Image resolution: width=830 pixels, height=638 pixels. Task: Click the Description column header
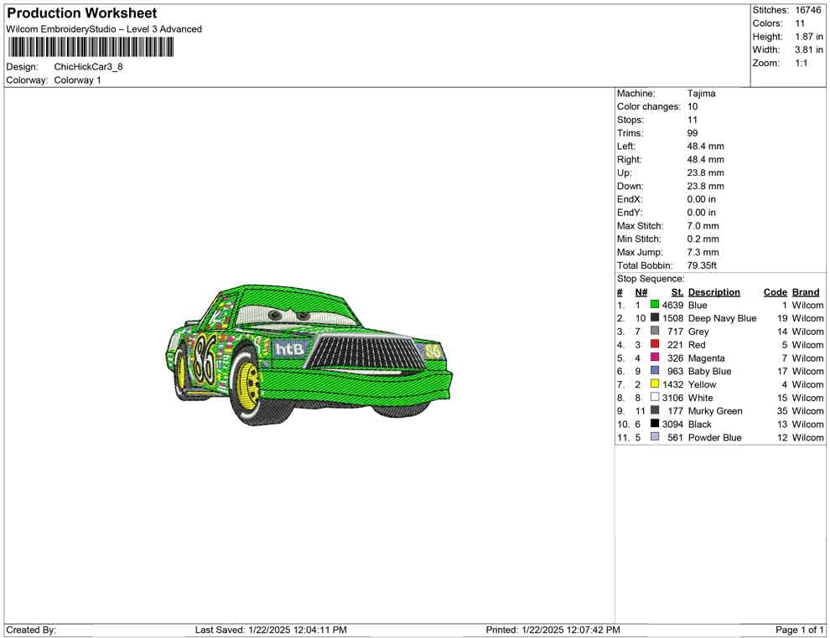[x=714, y=291]
